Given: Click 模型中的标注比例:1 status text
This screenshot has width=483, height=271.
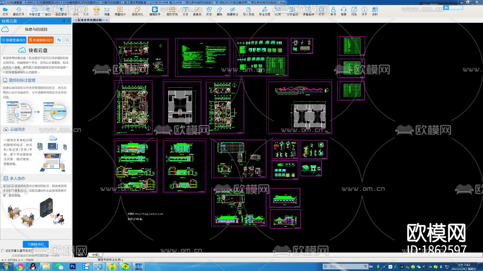Looking at the screenshot, I should 110,260.
